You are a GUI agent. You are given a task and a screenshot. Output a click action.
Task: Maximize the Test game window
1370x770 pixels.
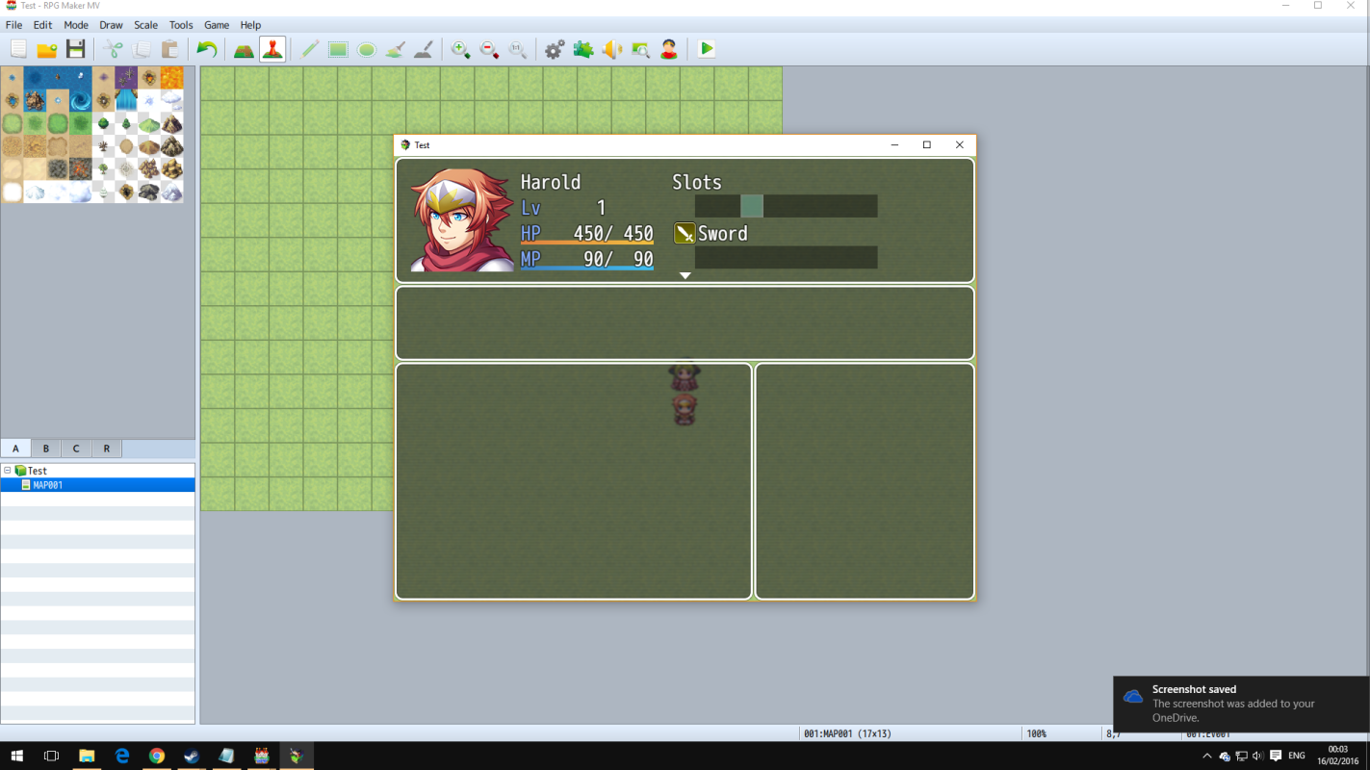point(927,145)
